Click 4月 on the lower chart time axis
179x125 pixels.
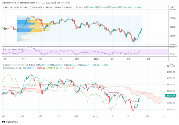pyautogui.click(x=147, y=117)
